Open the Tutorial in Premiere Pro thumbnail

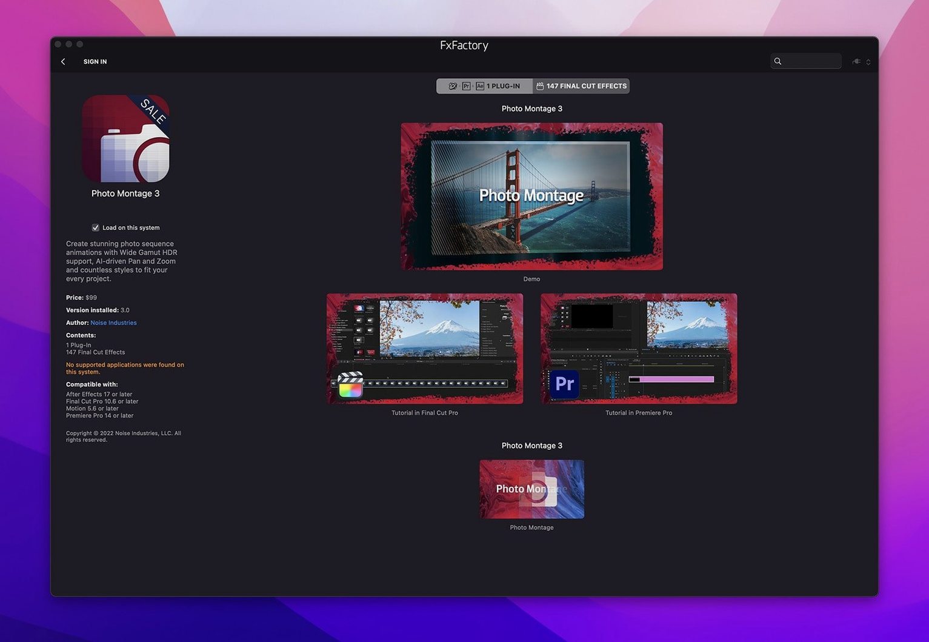point(639,349)
